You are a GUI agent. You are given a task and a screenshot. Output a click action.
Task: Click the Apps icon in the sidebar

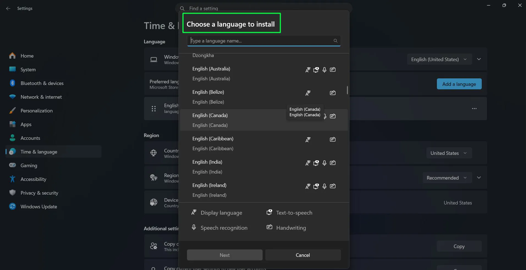coord(12,124)
